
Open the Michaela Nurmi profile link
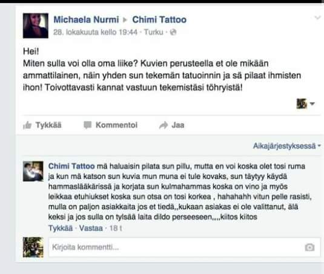[86, 20]
